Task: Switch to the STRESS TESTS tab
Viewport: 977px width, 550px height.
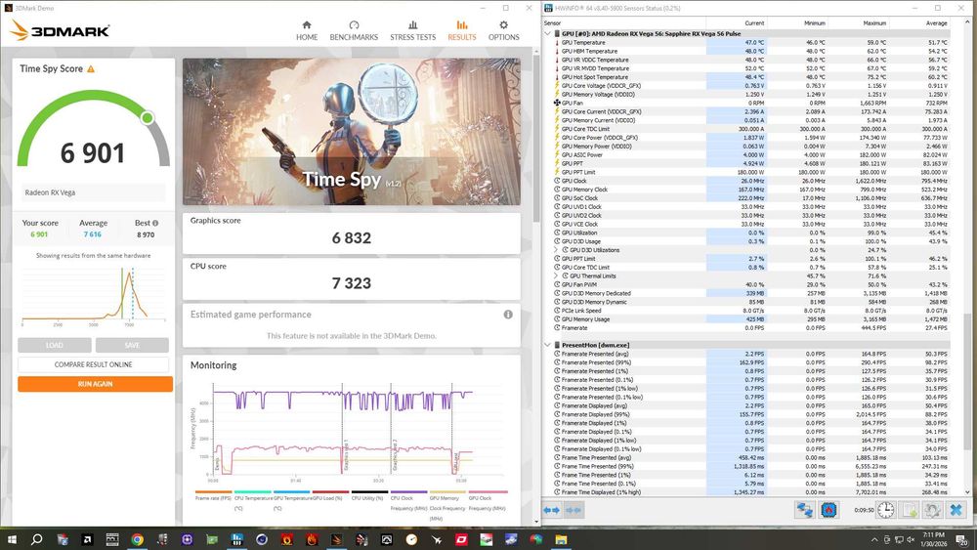Action: pyautogui.click(x=412, y=30)
